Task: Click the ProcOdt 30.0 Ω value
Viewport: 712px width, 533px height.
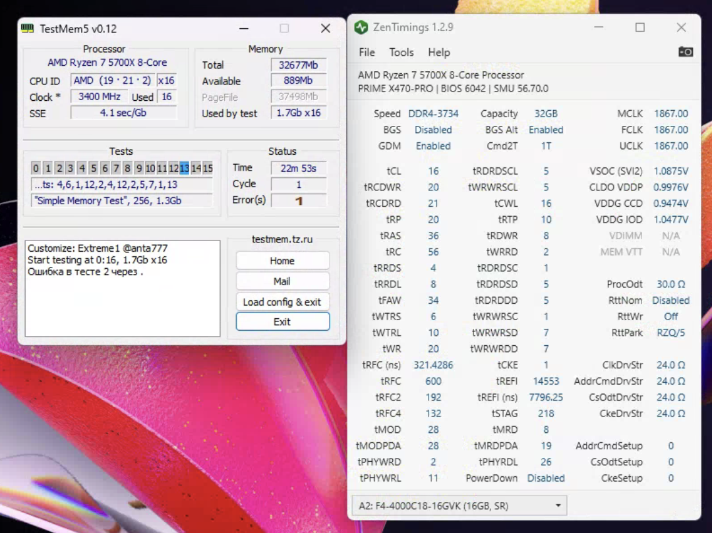Action: (x=670, y=285)
